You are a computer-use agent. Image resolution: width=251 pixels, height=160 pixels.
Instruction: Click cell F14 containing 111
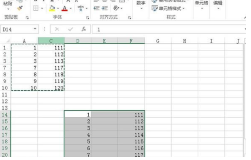click(131, 115)
